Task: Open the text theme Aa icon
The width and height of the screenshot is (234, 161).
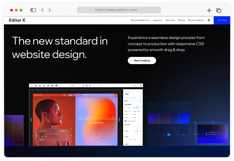Action: [x=48, y=86]
